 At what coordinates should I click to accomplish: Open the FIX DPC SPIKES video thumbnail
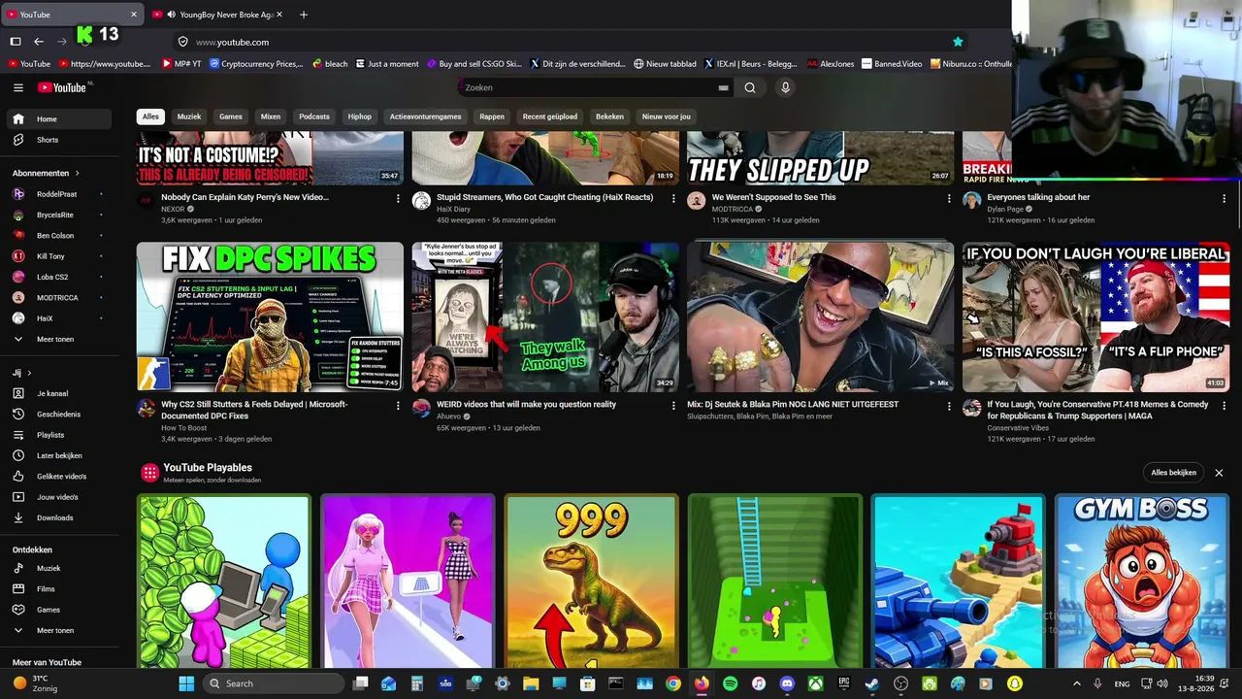click(270, 317)
